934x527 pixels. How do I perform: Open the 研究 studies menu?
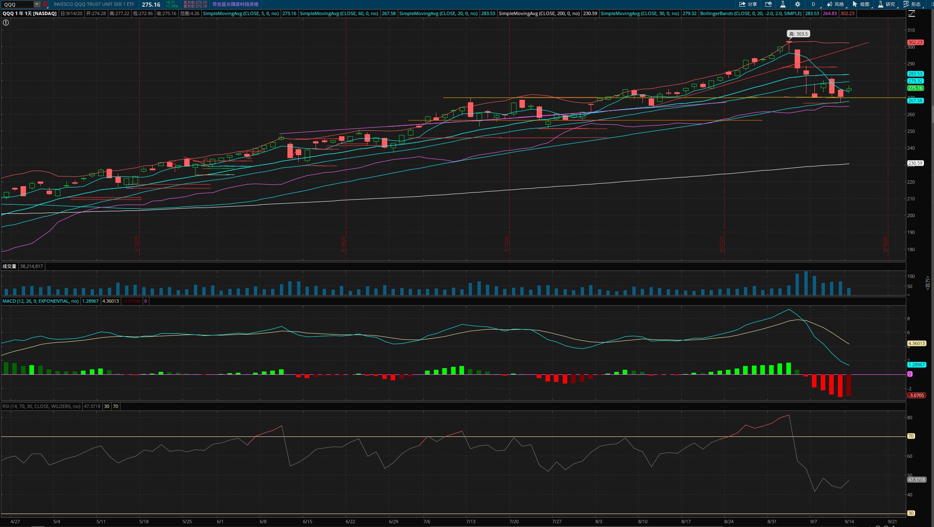(x=887, y=4)
